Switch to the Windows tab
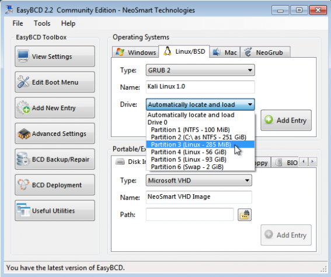The width and height of the screenshot is (331, 277). tap(135, 52)
